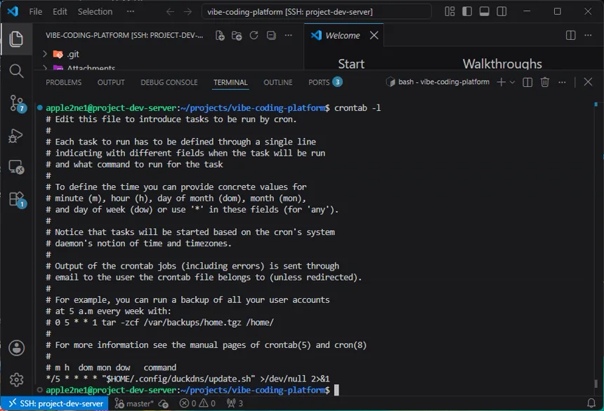
Task: Open the Accounts menu icon
Action: [17, 348]
